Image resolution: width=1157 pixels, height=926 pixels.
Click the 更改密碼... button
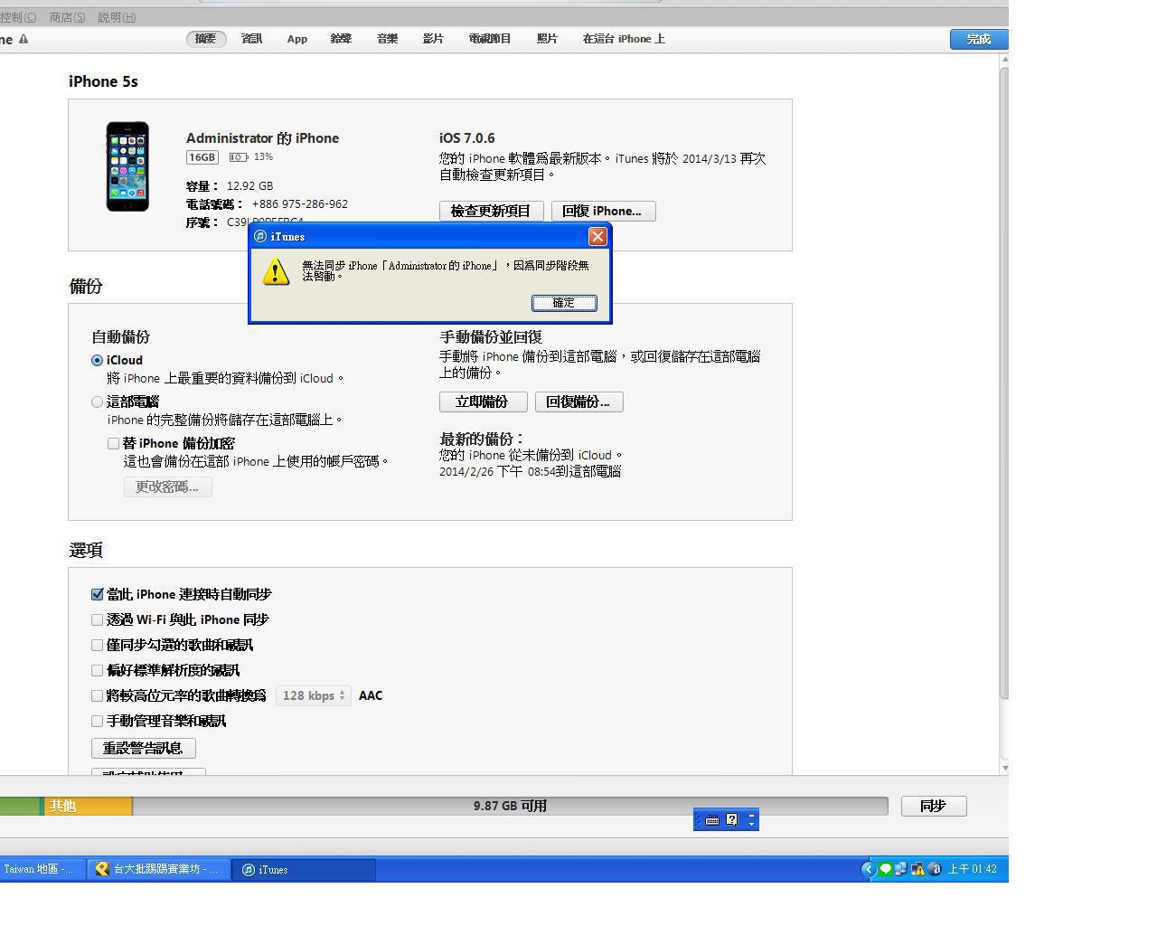[167, 487]
